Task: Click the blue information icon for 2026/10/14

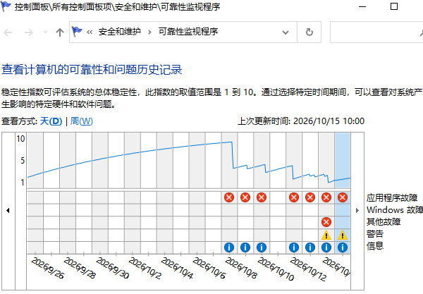Action: (326, 247)
